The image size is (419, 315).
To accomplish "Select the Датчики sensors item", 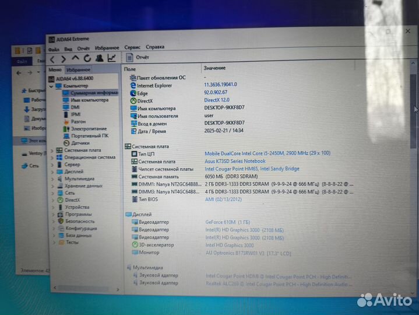I will coord(80,142).
